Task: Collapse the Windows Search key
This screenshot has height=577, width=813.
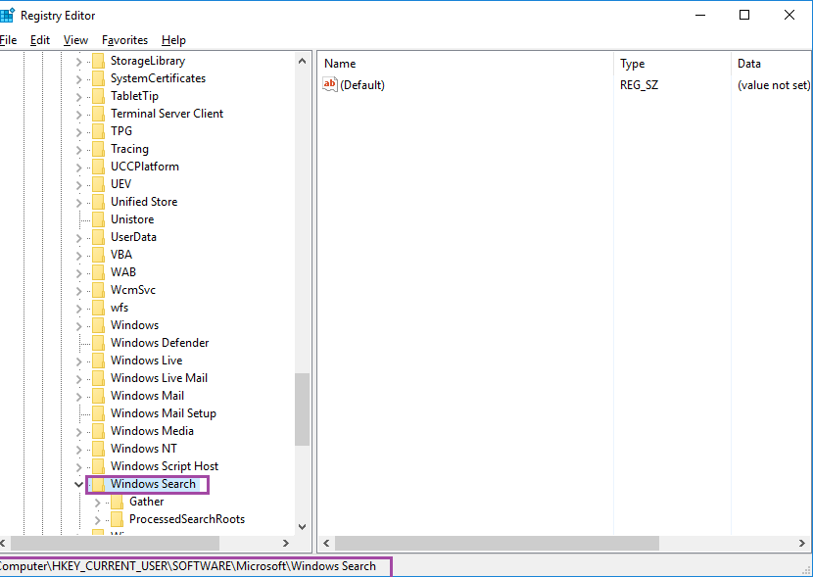Action: click(x=78, y=485)
